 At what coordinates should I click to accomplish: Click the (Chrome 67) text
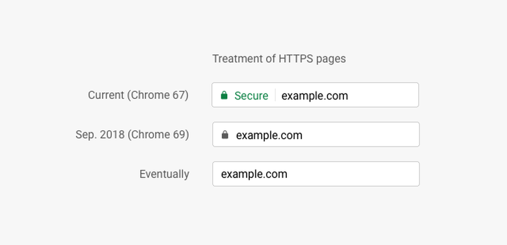(158, 95)
